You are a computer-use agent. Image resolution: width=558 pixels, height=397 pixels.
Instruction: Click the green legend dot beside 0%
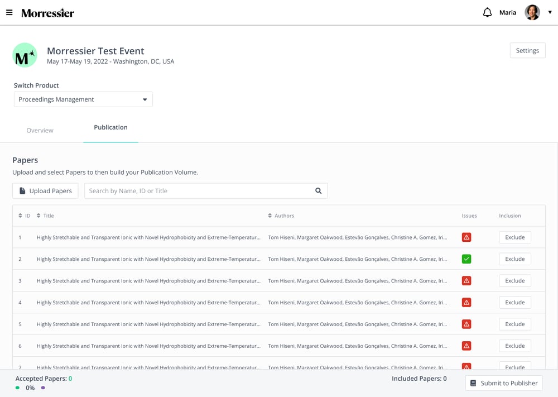coord(17,388)
